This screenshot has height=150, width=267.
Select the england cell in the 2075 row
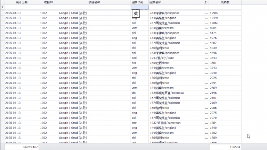point(176,113)
